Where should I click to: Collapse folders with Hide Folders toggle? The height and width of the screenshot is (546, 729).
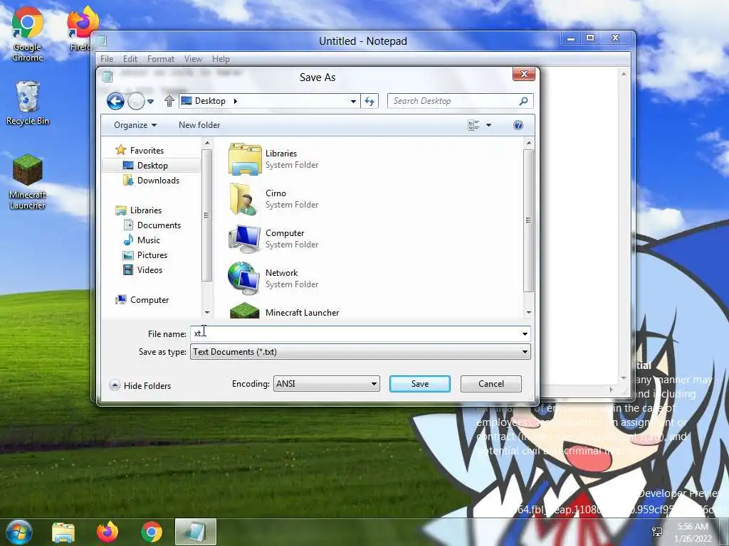point(140,386)
